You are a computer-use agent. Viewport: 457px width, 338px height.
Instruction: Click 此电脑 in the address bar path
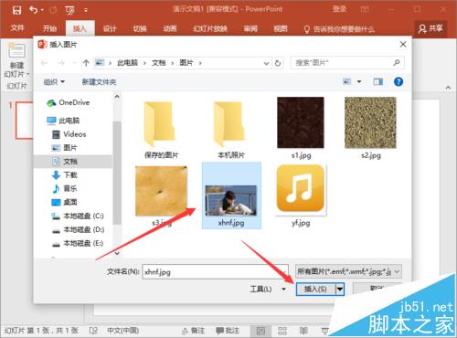[x=127, y=63]
